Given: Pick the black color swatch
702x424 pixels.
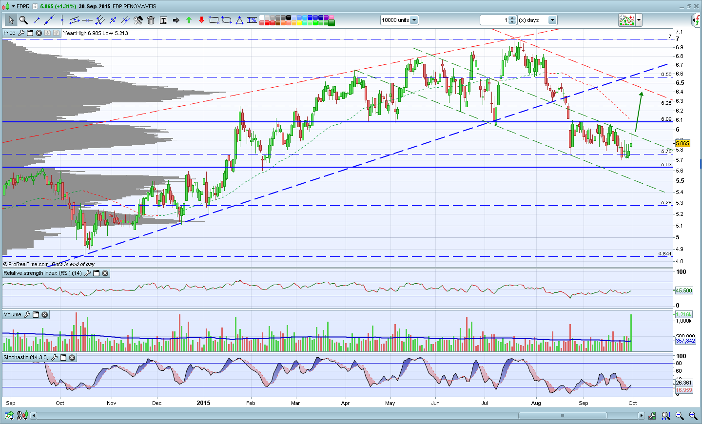Looking at the screenshot, I should tap(289, 18).
